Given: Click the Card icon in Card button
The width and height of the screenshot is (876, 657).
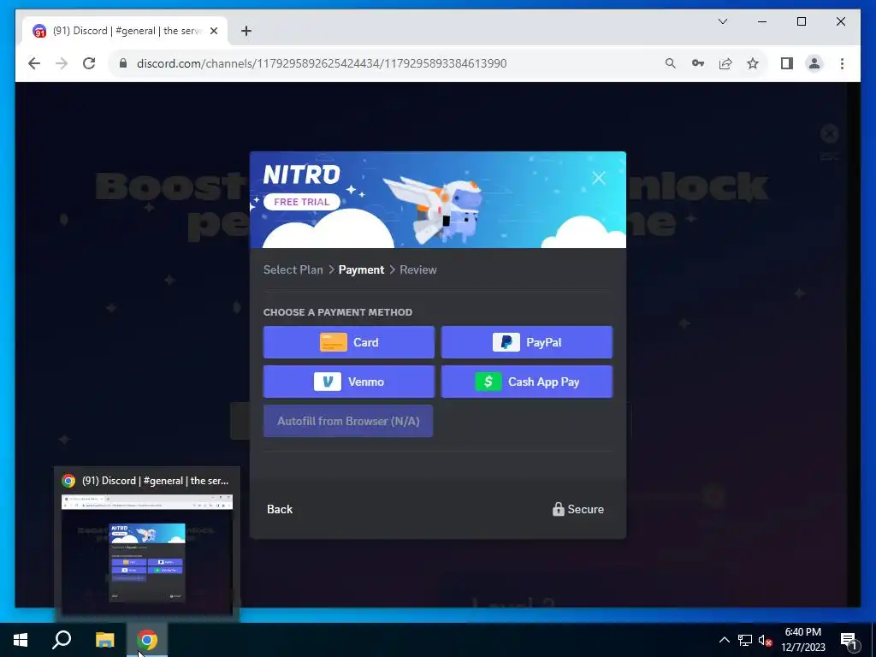Looking at the screenshot, I should pyautogui.click(x=333, y=342).
